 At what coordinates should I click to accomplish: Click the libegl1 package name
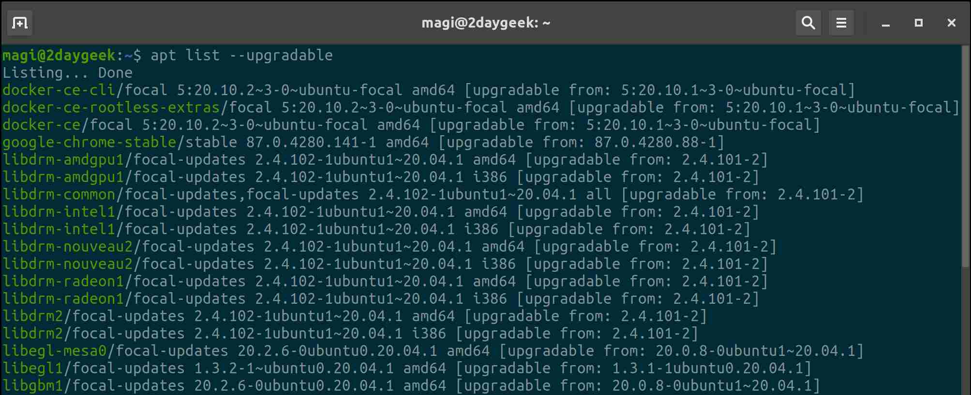pyautogui.click(x=32, y=368)
